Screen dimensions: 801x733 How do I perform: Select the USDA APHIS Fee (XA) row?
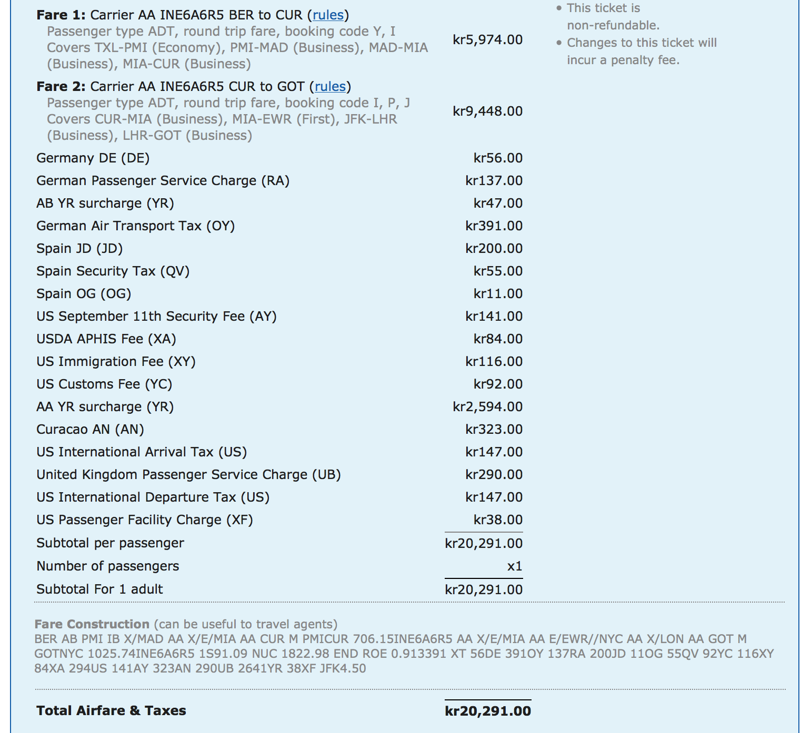[x=106, y=339]
